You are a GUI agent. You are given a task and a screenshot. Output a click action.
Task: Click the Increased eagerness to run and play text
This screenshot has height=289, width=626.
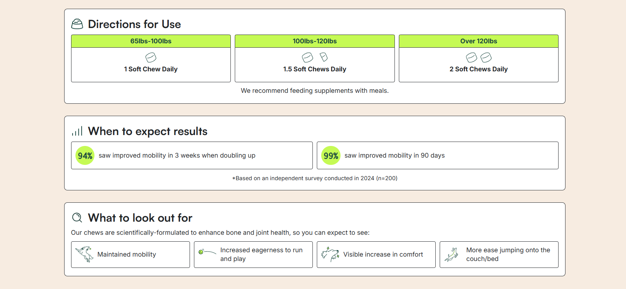click(261, 254)
